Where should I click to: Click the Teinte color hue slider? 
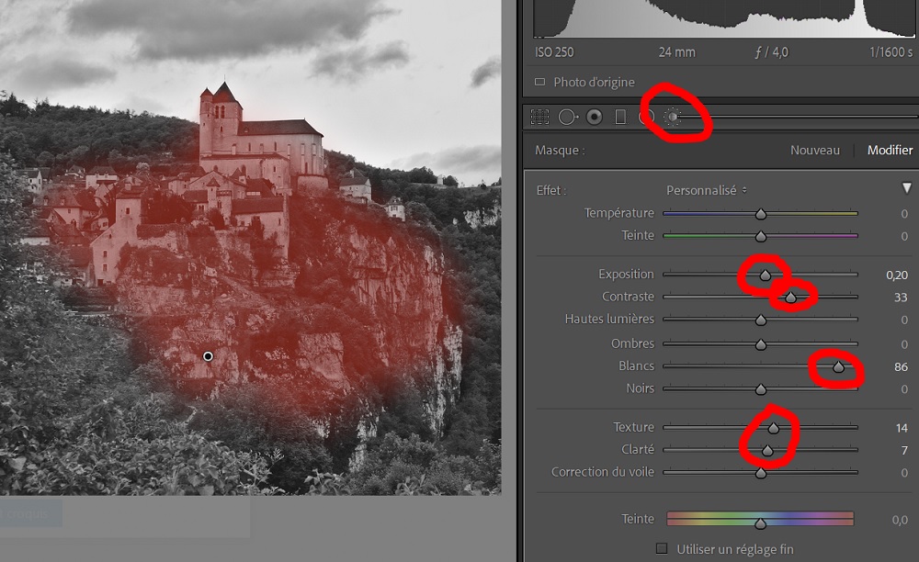coord(760,519)
